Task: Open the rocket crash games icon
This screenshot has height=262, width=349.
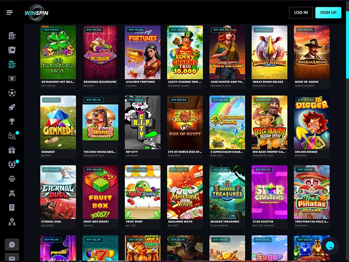Action: point(12,107)
